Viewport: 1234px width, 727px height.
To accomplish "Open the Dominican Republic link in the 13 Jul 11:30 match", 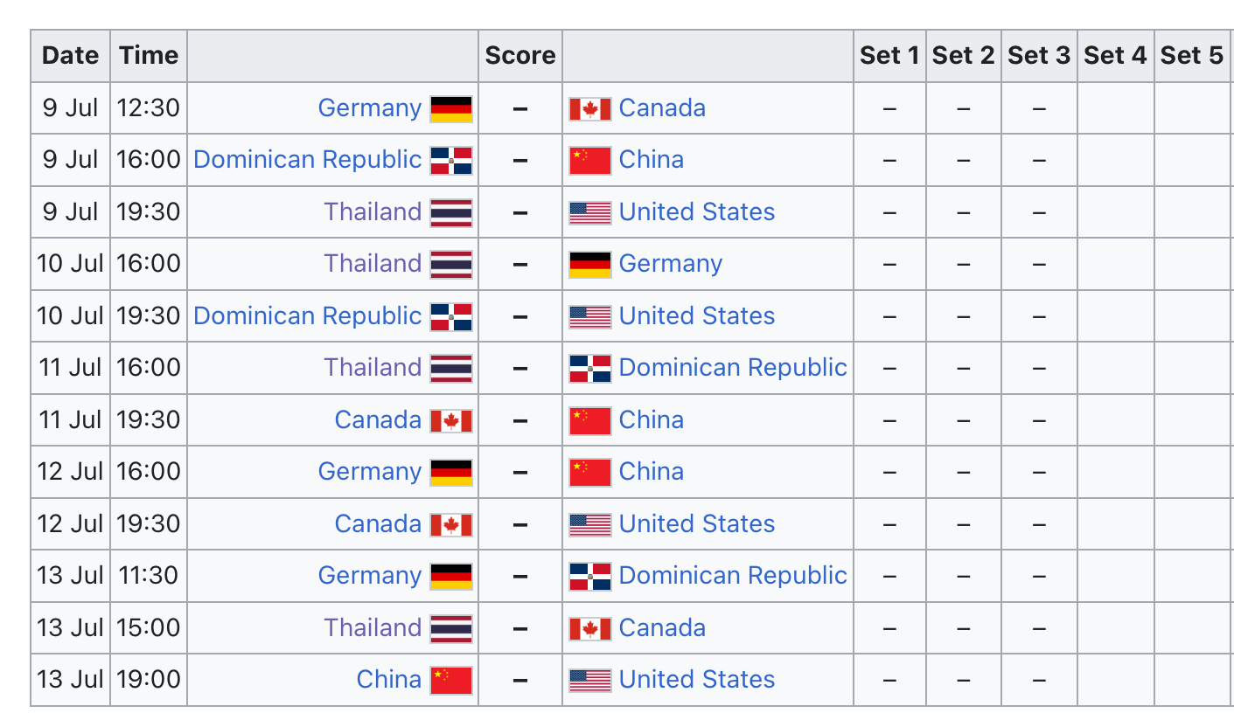I will tap(733, 575).
